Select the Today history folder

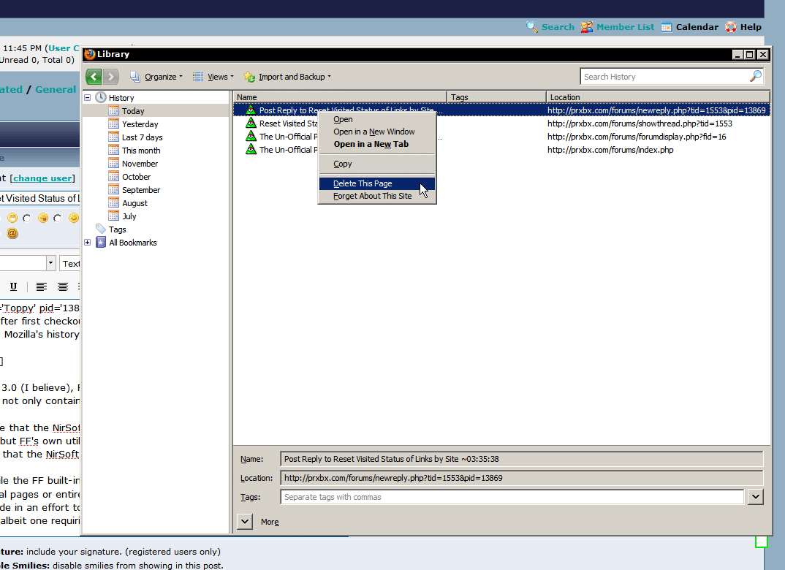pyautogui.click(x=132, y=111)
